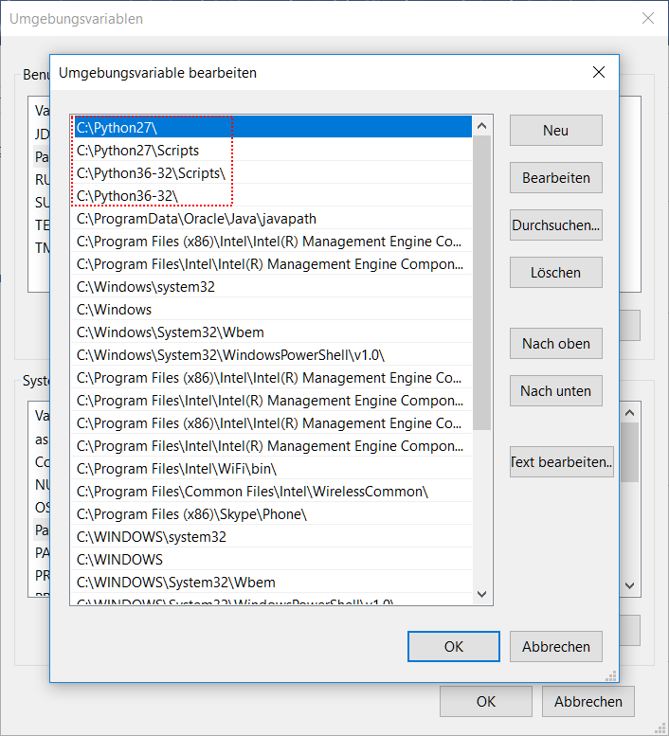Choose the Oracle Java javapath entry

click(x=196, y=219)
